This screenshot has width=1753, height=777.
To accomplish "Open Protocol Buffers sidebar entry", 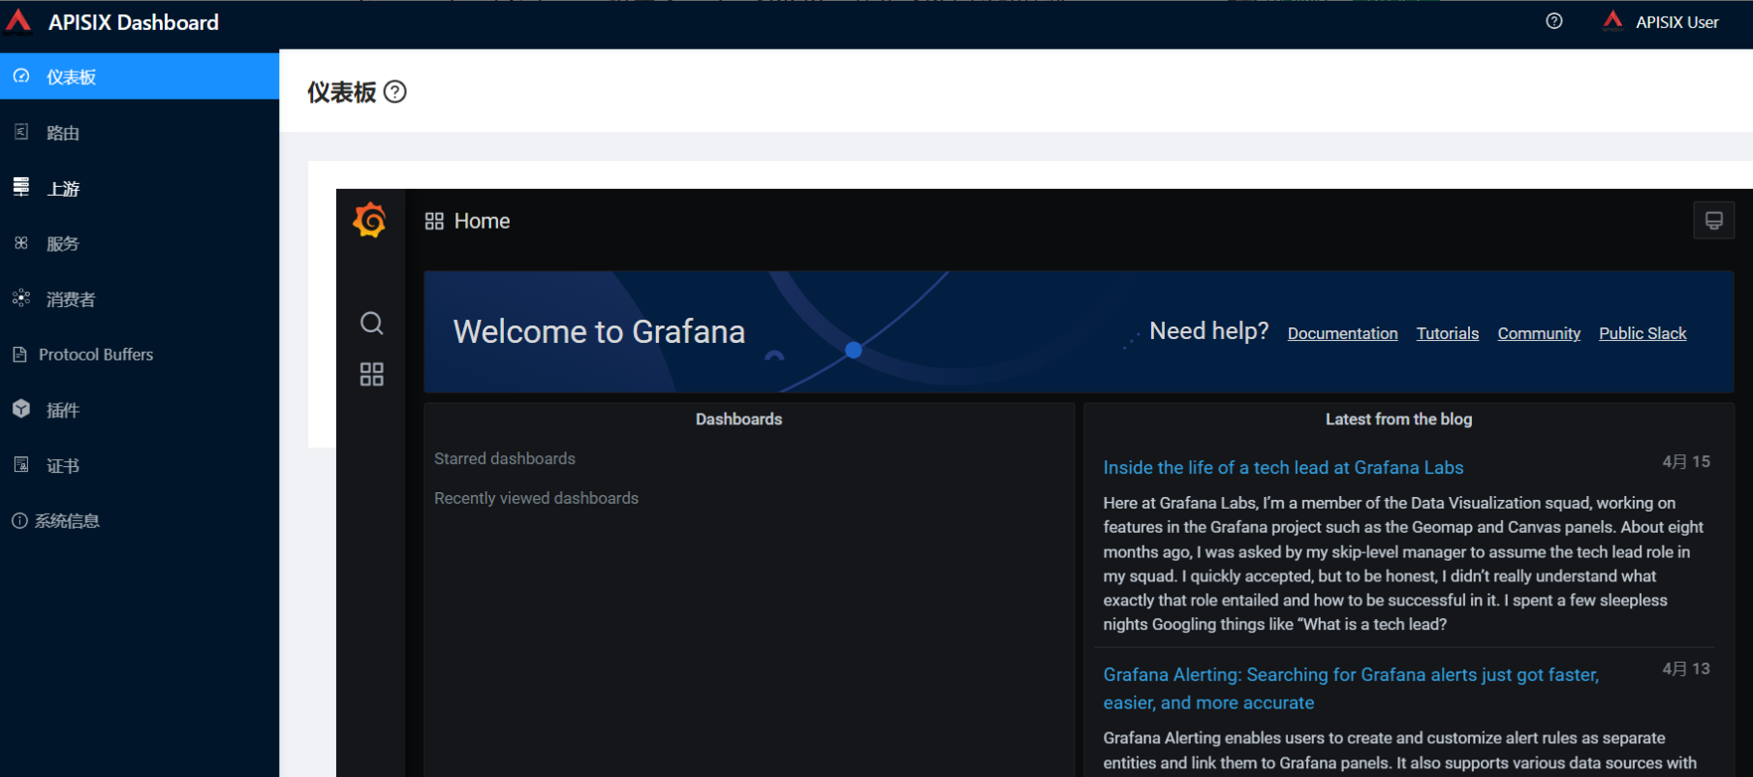I will tap(140, 355).
